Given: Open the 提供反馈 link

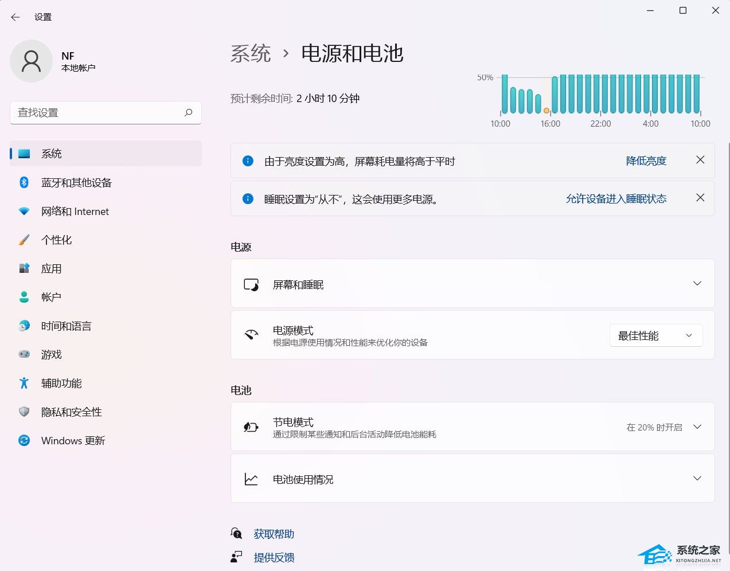Looking at the screenshot, I should pos(274,558).
